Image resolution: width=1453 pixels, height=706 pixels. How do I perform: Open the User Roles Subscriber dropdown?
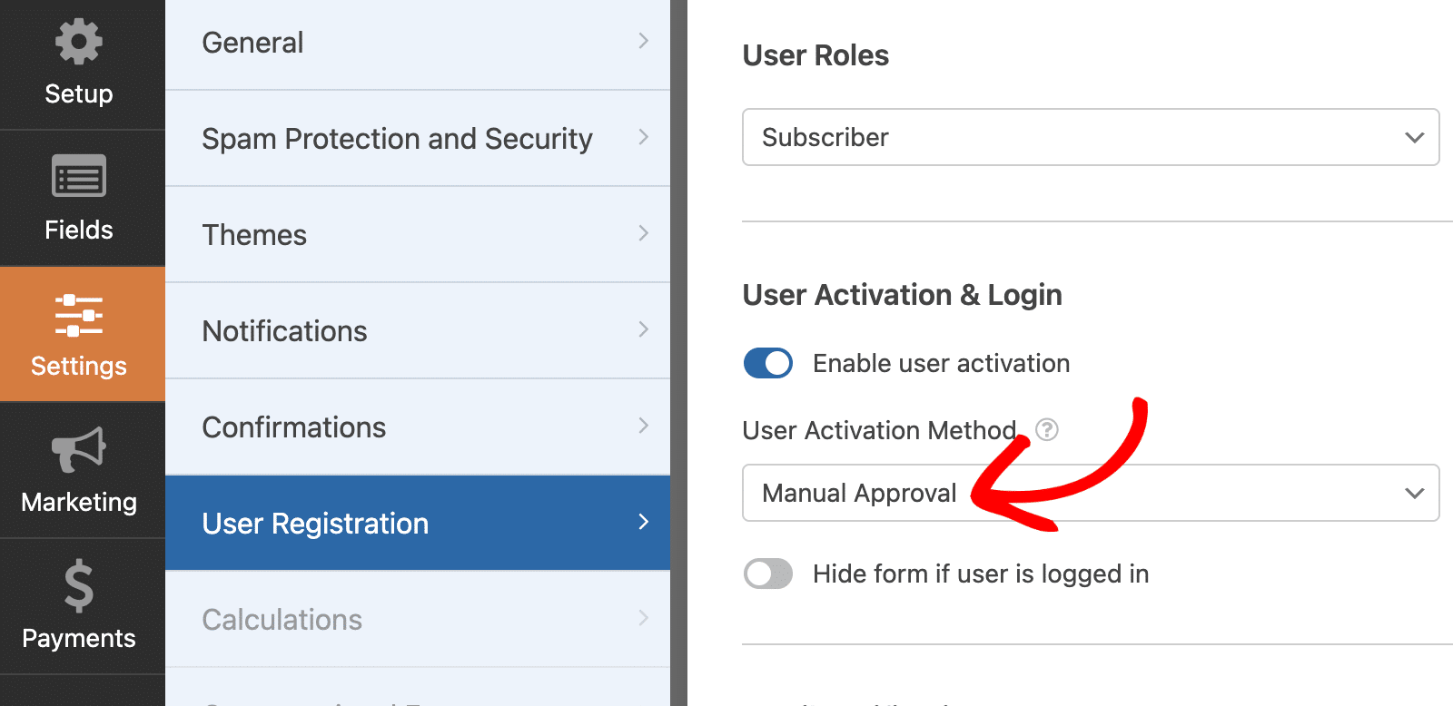pos(1091,137)
